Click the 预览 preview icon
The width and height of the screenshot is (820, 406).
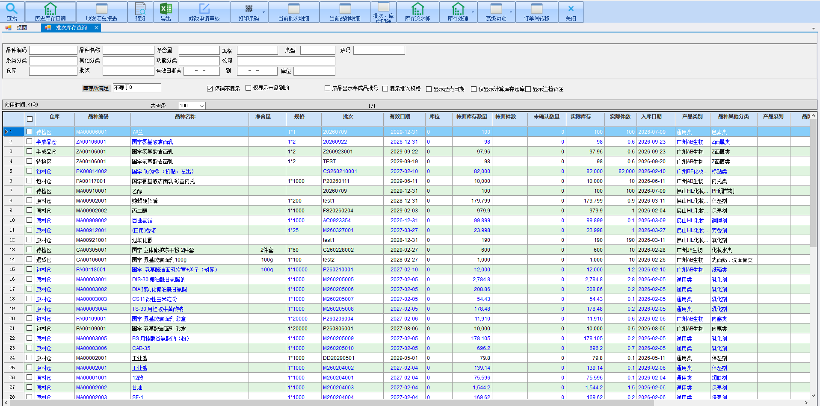pyautogui.click(x=140, y=12)
